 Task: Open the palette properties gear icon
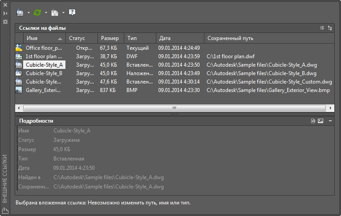click(5, 22)
